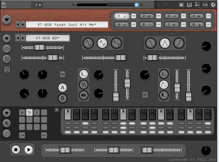This screenshot has height=162, width=219.
Task: Select the exponential envelope shape icon
Action: pos(164,74)
